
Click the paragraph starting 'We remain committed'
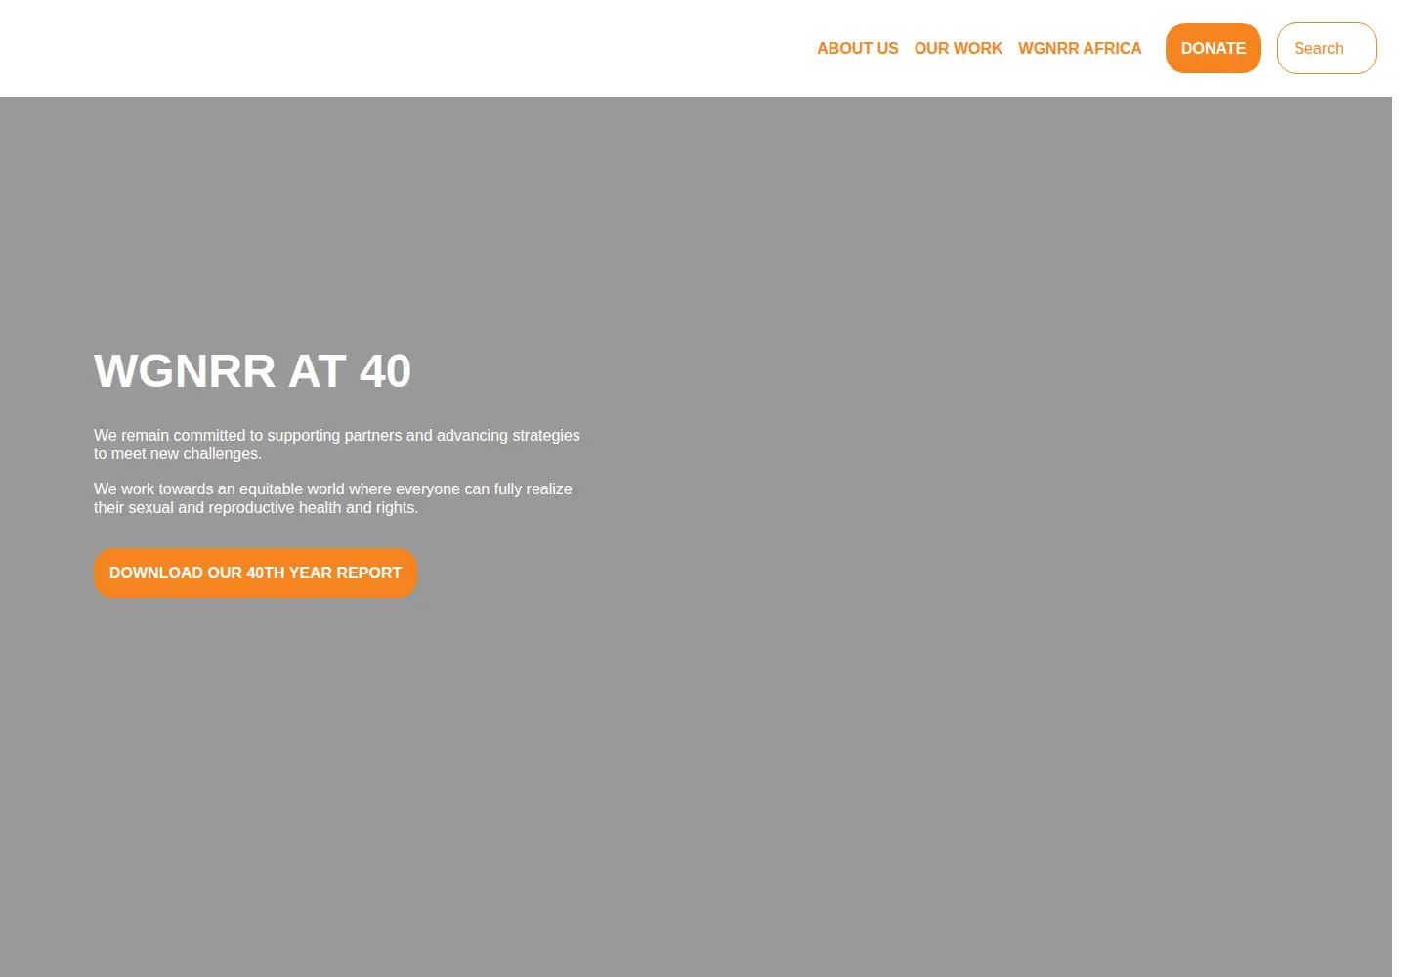click(337, 445)
